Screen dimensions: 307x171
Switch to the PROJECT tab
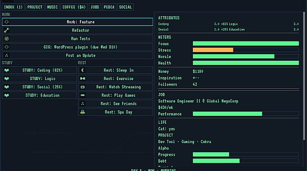coord(35,7)
